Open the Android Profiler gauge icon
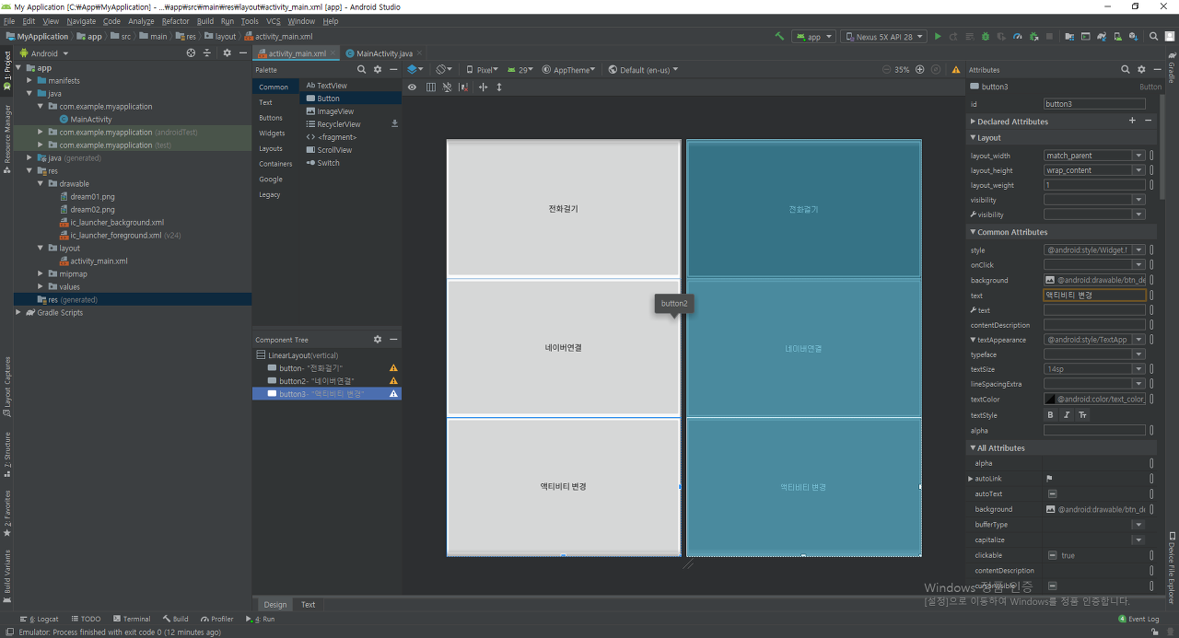 [x=1018, y=37]
